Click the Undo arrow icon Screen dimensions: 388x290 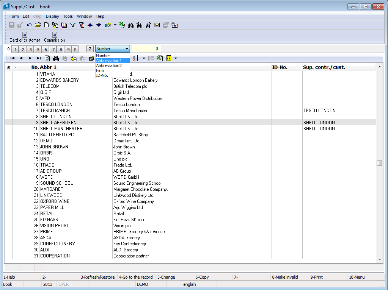coord(29,25)
